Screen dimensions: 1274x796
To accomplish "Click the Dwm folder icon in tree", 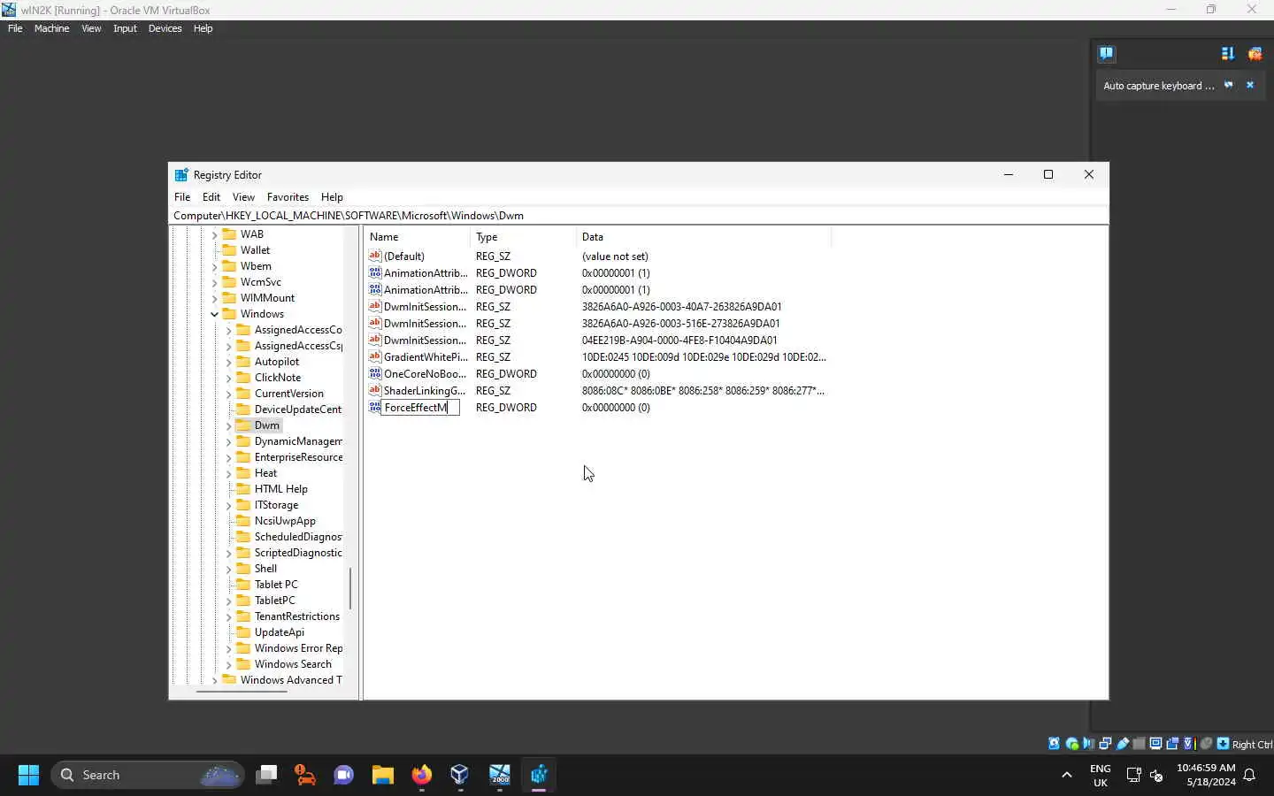I will (x=243, y=425).
